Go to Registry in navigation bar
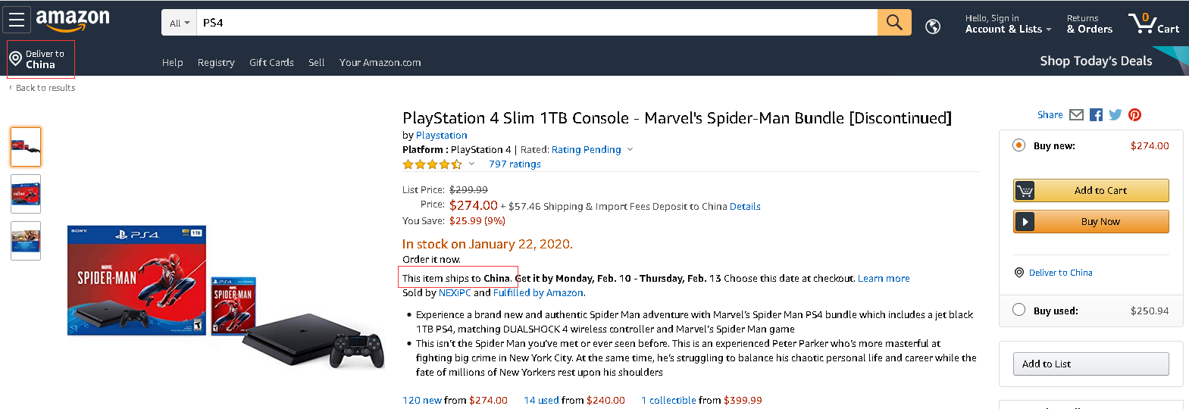 point(216,63)
